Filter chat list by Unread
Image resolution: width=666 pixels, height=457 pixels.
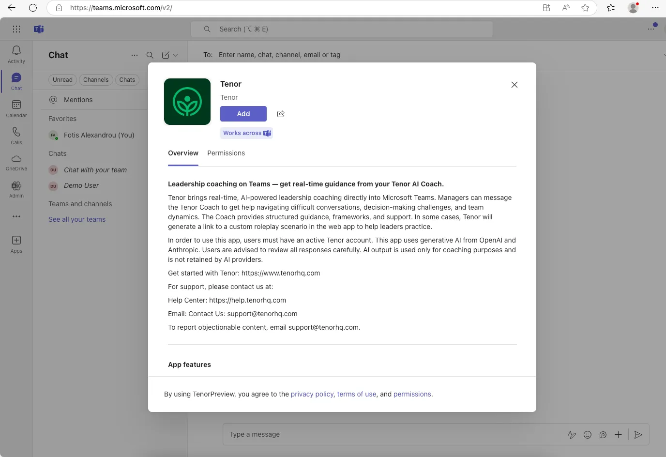[x=62, y=80]
